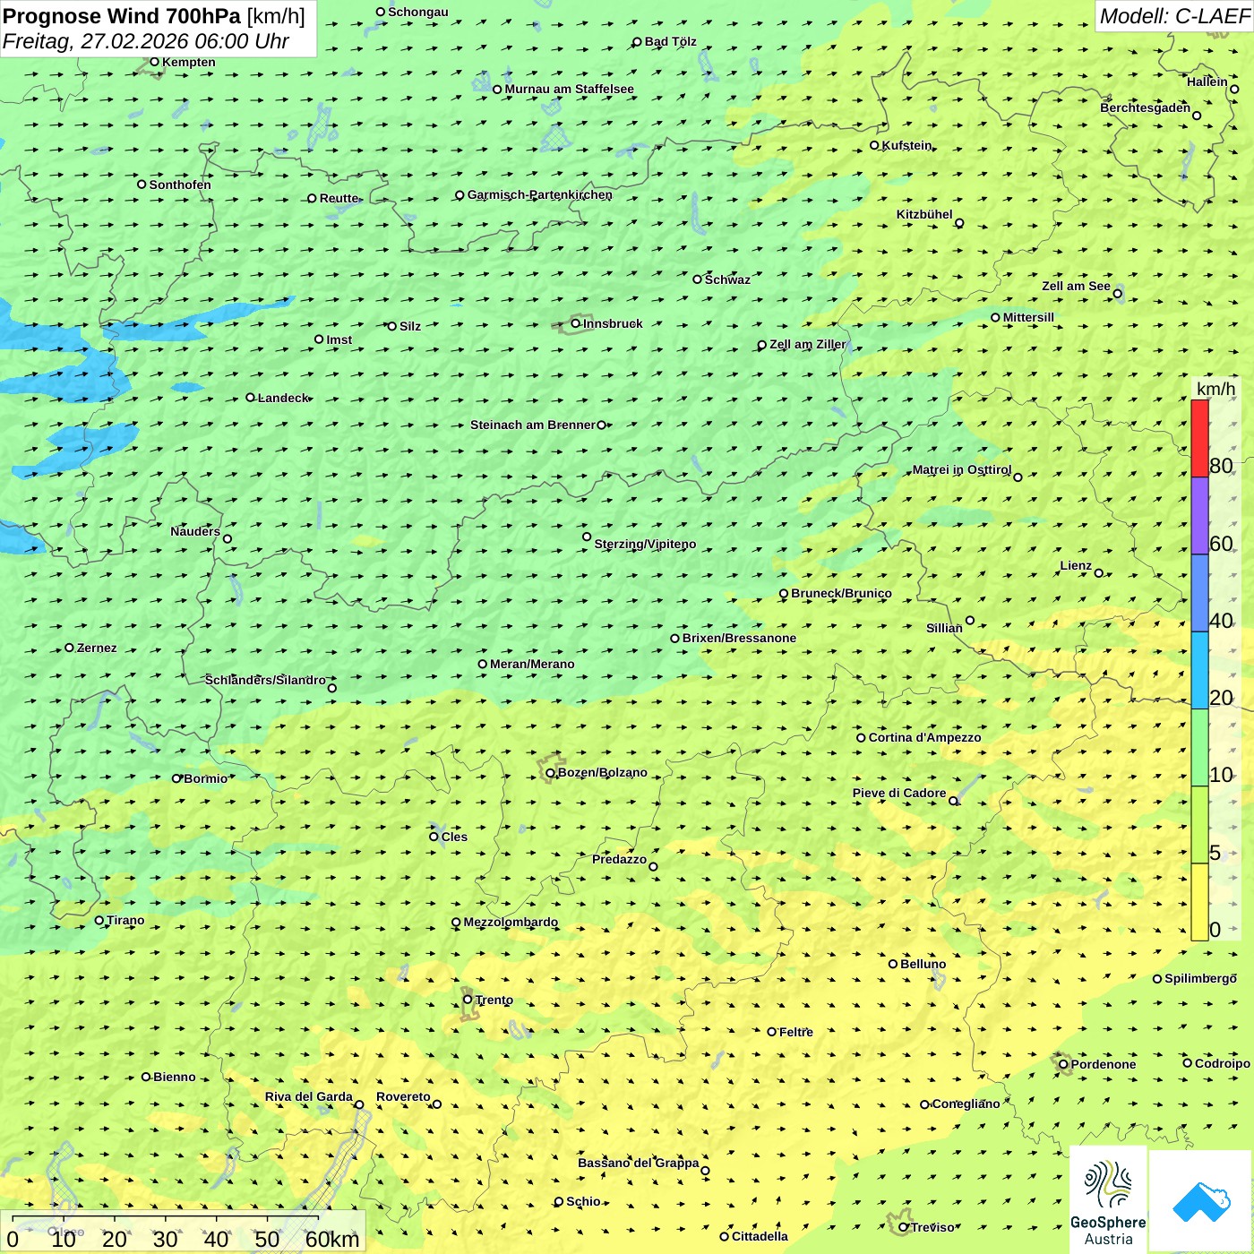Click the Cortina d'Ampezzo marker
The image size is (1254, 1254).
[862, 738]
